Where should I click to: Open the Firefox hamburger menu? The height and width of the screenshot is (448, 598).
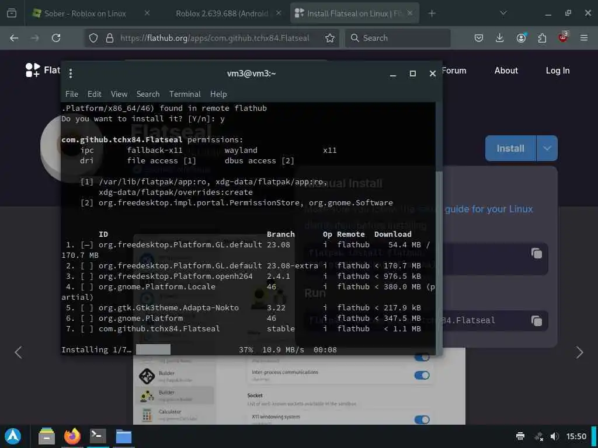tap(584, 38)
